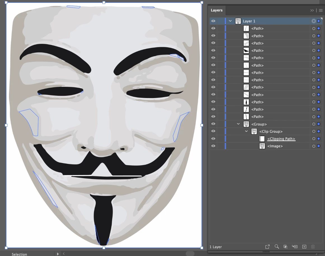This screenshot has height=256, width=325.
Task: Click target circle on <Clip Group> row
Action: click(314, 131)
